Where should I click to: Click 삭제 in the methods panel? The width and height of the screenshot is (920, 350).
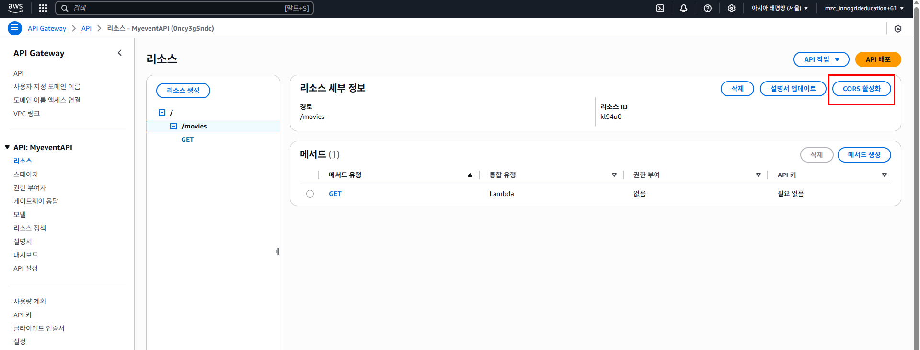coord(816,155)
